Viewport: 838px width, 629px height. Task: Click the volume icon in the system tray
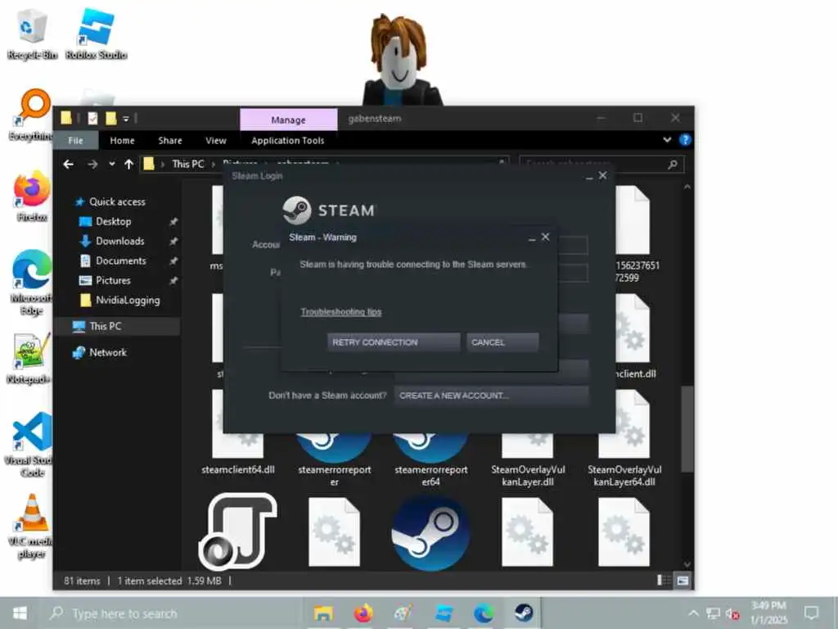(733, 613)
